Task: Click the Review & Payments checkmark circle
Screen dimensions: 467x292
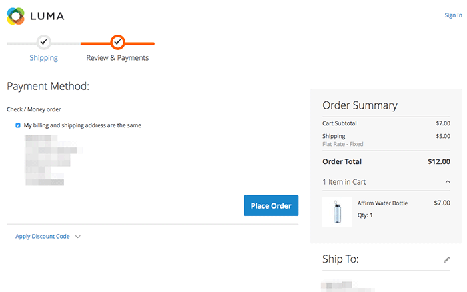Action: tap(117, 42)
